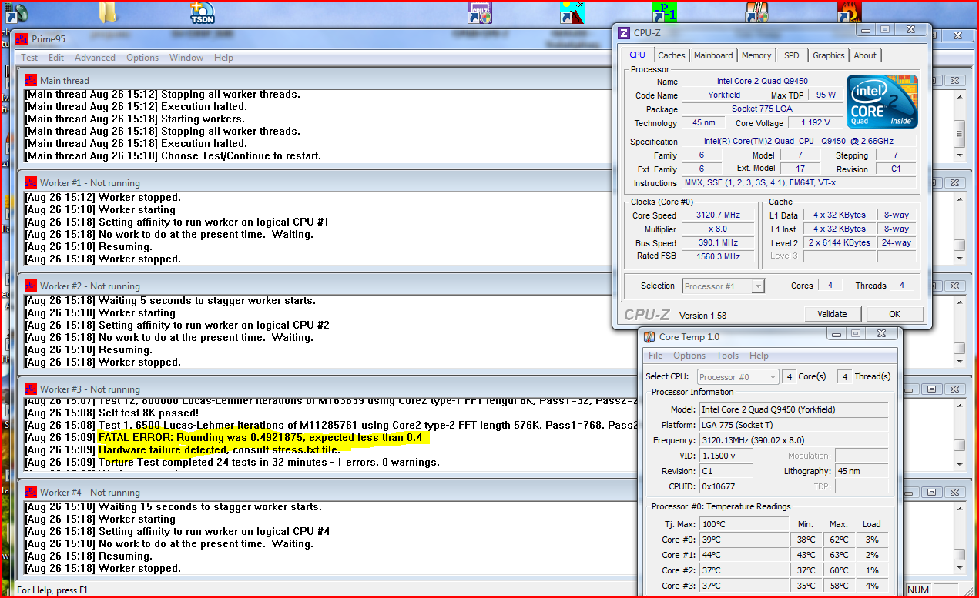979x598 pixels.
Task: Click the Validate button in CPU-Z
Action: click(x=833, y=314)
